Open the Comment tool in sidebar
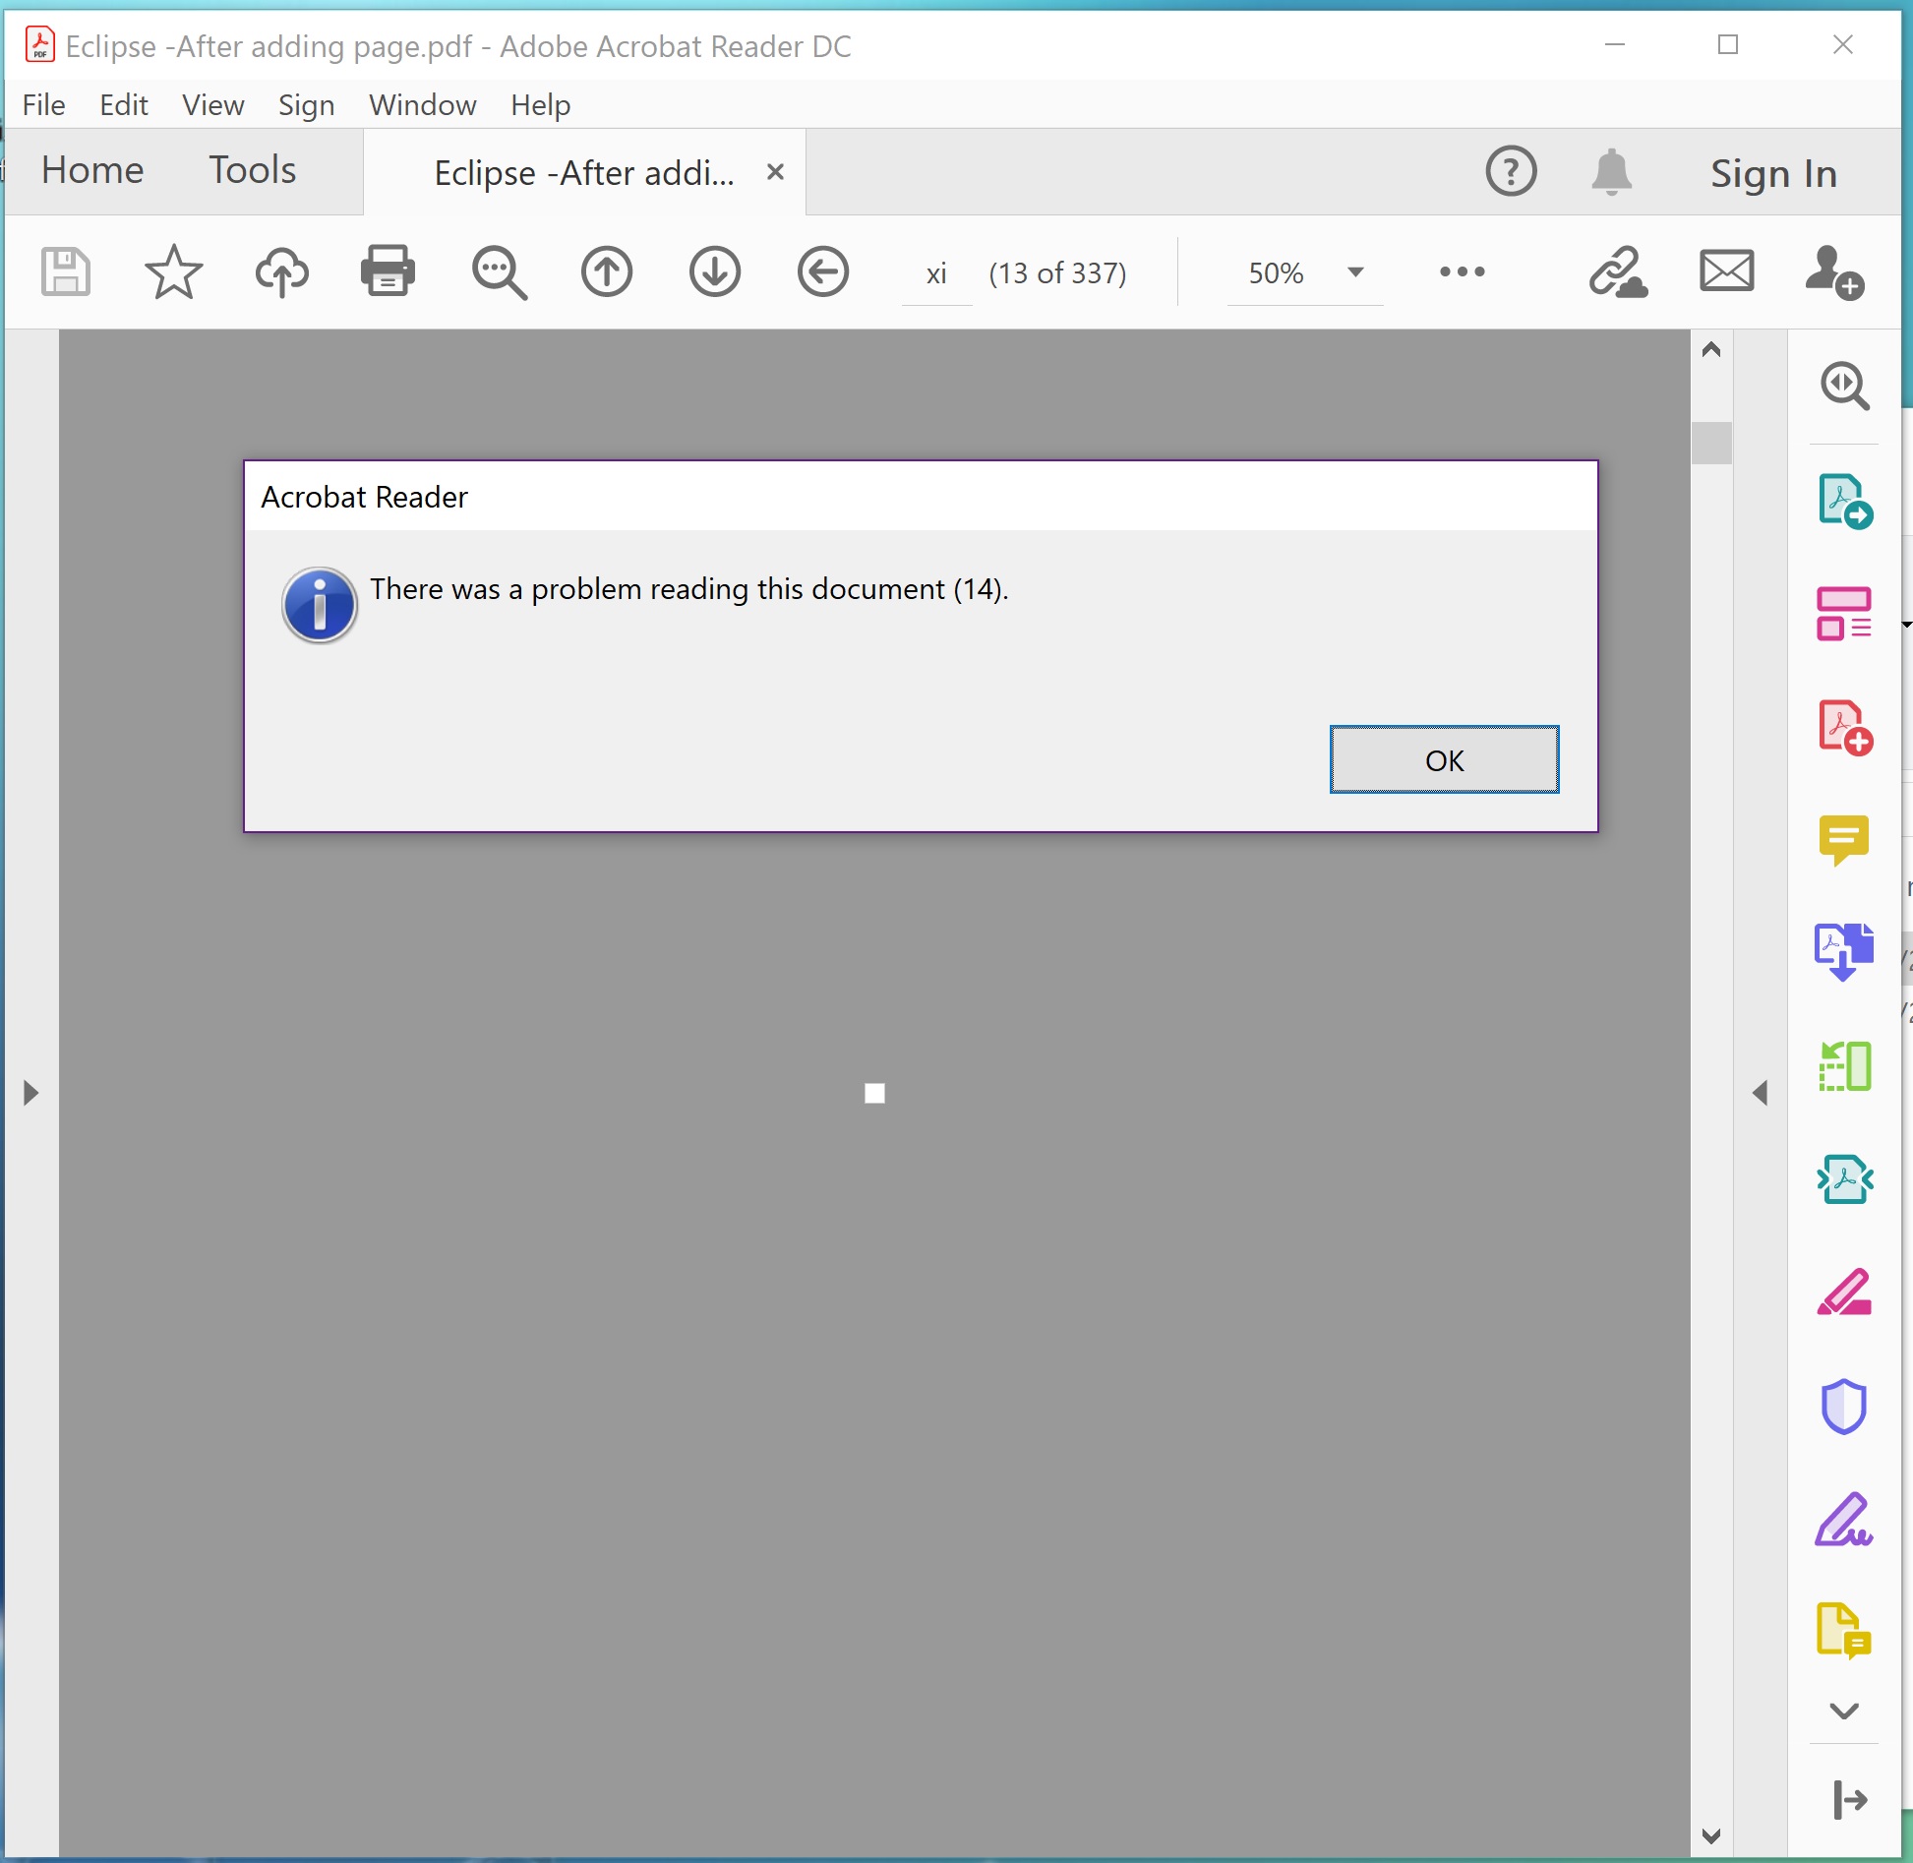Image resolution: width=1913 pixels, height=1863 pixels. point(1843,840)
